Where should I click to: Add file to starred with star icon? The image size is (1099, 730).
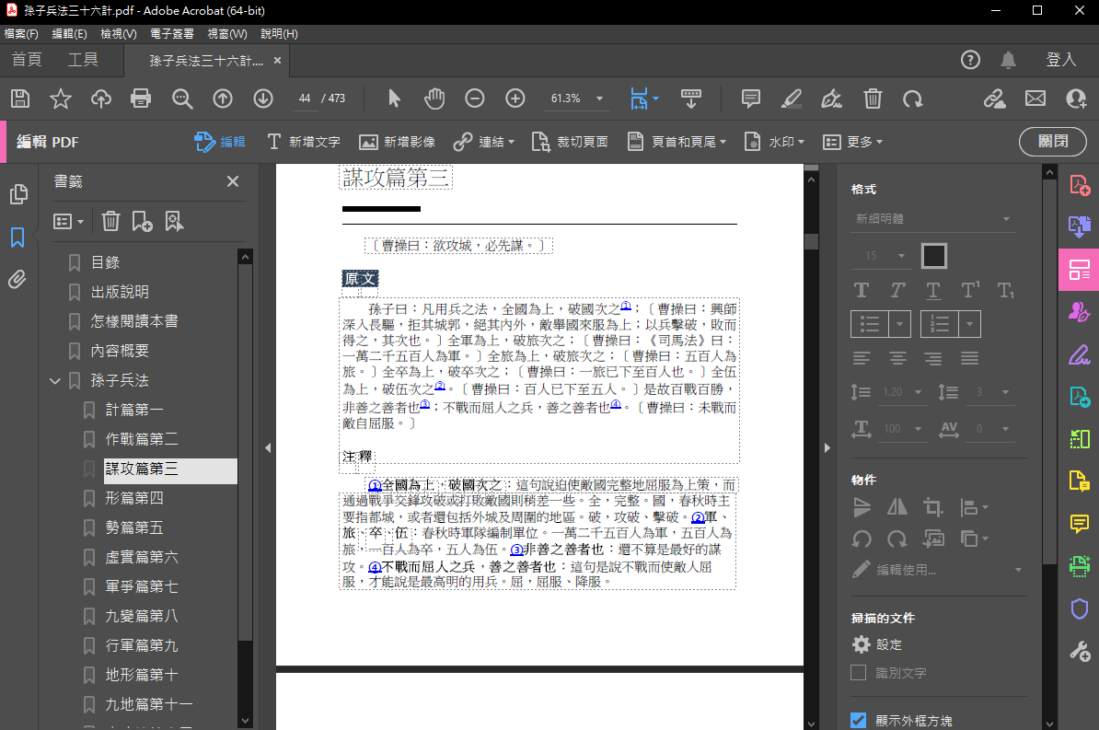click(x=60, y=98)
